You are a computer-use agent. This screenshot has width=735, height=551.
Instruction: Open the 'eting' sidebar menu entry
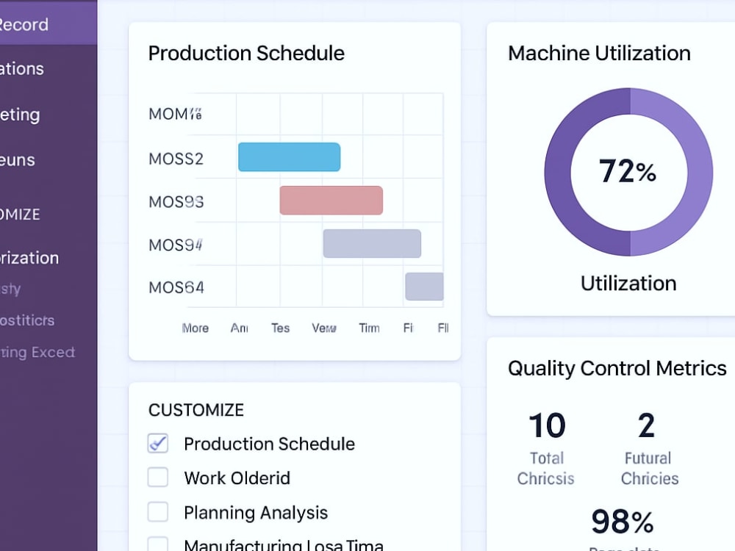coord(20,115)
